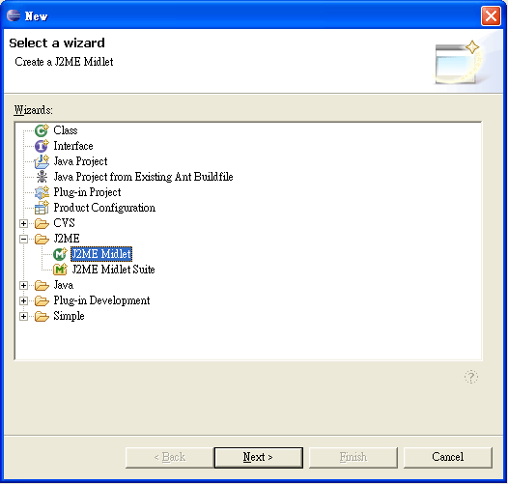Click the Next button
The height and width of the screenshot is (484, 508).
(x=258, y=457)
